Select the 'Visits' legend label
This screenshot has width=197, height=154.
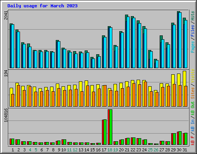point(193,76)
